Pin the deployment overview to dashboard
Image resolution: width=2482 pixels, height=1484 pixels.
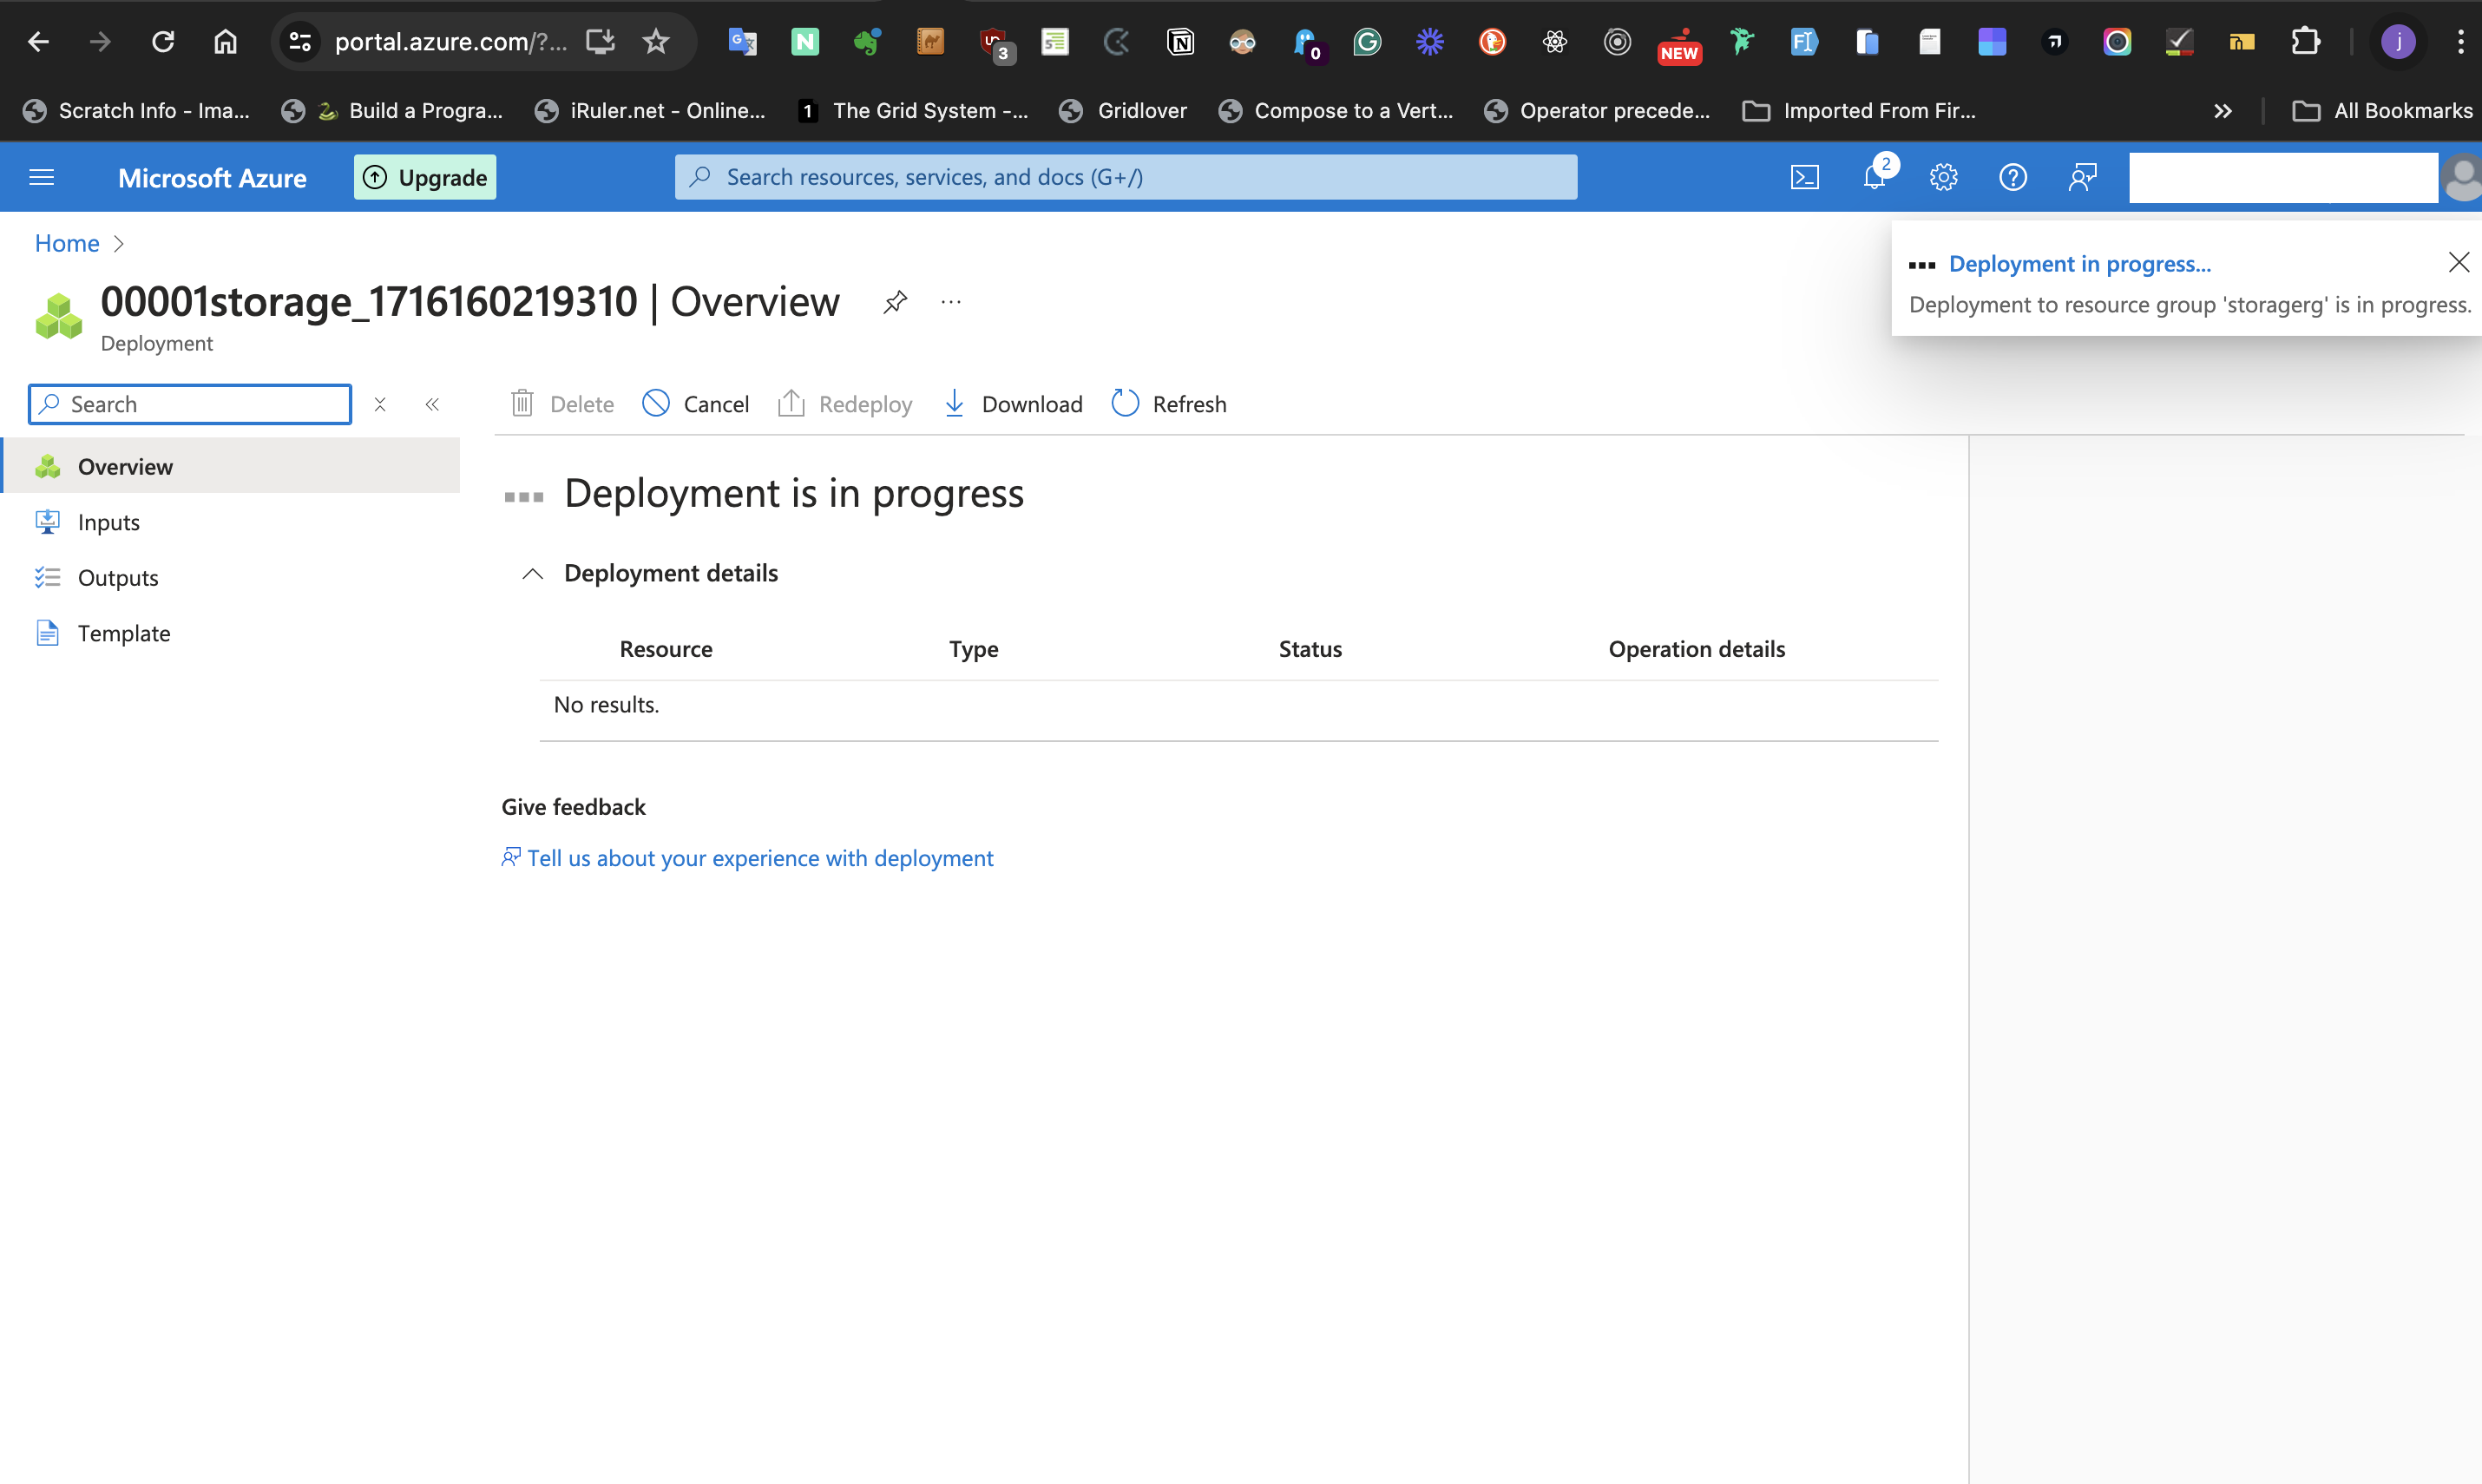coord(895,301)
